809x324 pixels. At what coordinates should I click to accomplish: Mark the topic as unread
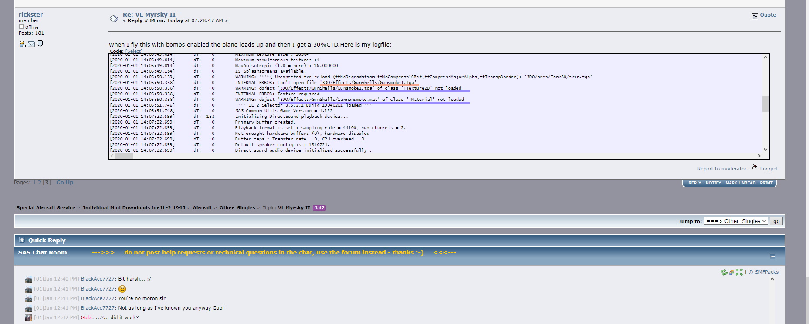[740, 183]
